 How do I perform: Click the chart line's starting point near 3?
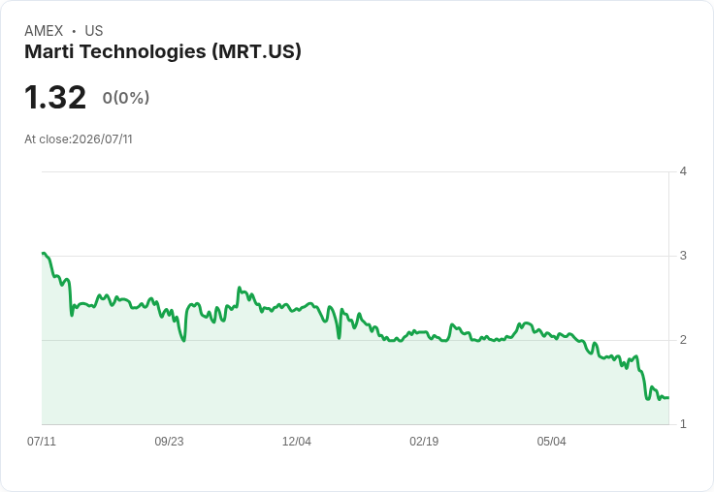pos(43,254)
